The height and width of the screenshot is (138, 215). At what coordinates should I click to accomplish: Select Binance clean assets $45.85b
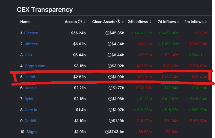click(x=117, y=33)
